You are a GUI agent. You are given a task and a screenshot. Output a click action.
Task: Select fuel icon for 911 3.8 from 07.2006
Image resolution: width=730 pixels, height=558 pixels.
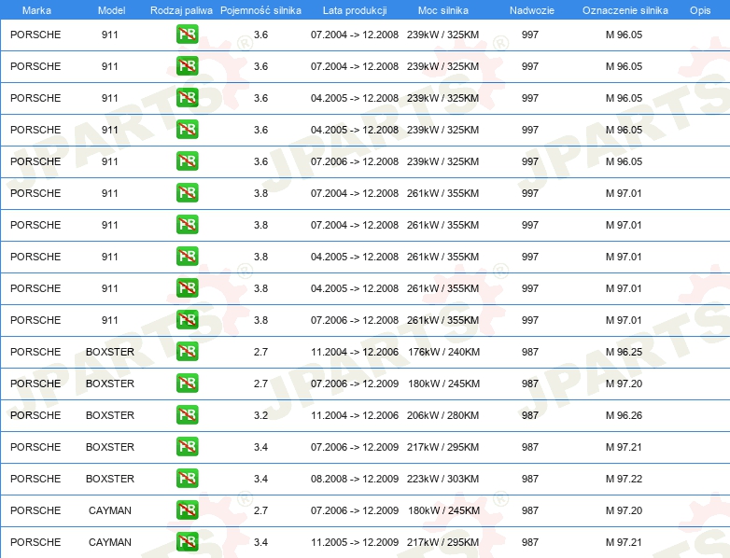pos(187,320)
